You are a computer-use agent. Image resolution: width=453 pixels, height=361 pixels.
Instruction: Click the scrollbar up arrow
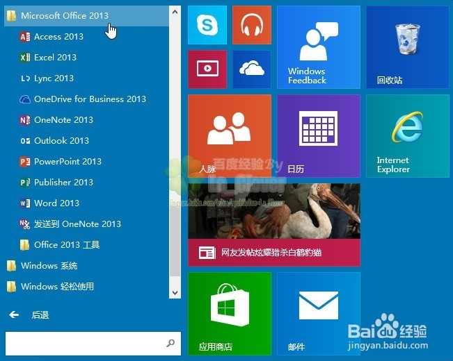[175, 12]
